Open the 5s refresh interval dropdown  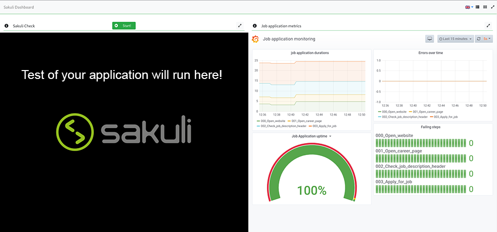click(x=487, y=39)
